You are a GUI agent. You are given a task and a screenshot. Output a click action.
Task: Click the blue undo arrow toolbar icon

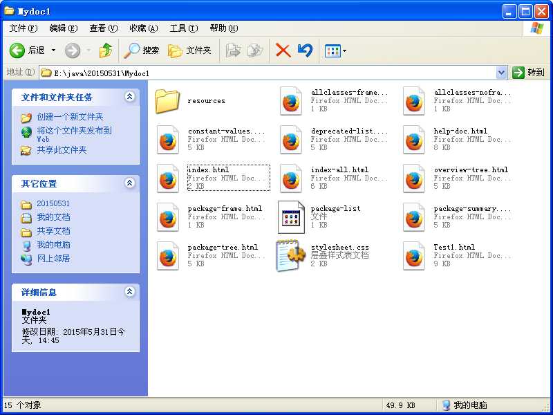tap(305, 50)
